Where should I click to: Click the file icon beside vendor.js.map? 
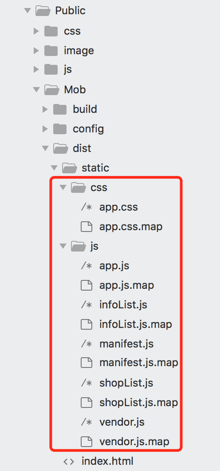tap(86, 442)
